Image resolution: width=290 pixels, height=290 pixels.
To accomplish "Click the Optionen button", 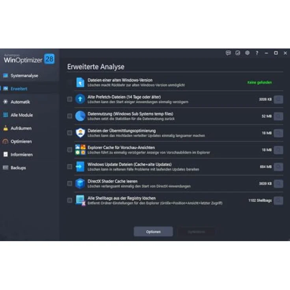I will tap(153, 232).
